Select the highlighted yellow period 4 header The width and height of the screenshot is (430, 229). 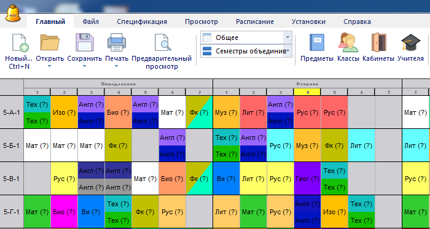click(307, 92)
